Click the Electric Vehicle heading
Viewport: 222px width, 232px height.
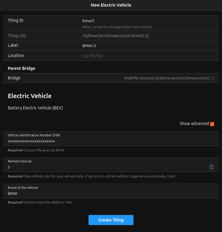(x=30, y=96)
